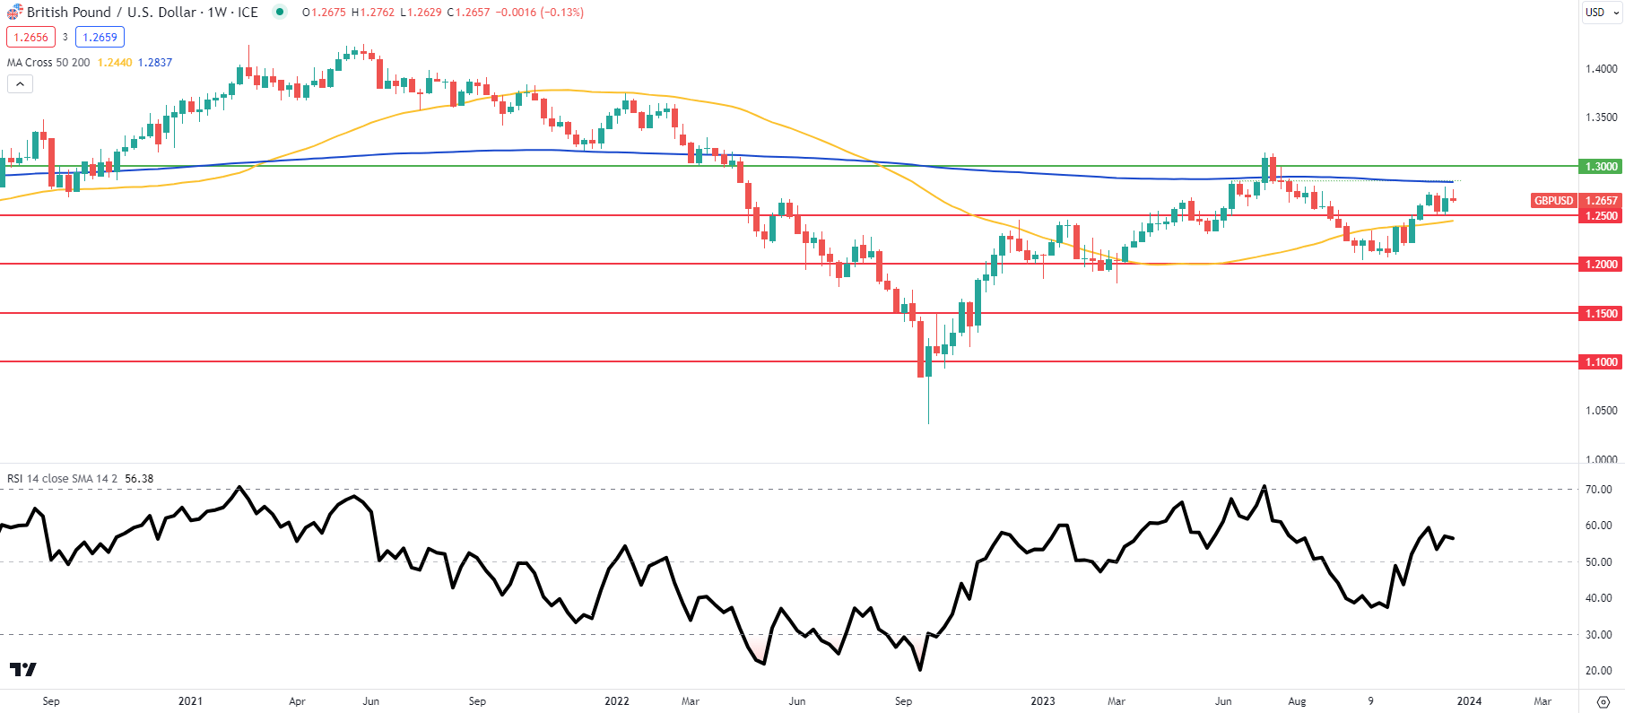The height and width of the screenshot is (713, 1625).
Task: Click the RSI value 56.38
Action: [139, 479]
